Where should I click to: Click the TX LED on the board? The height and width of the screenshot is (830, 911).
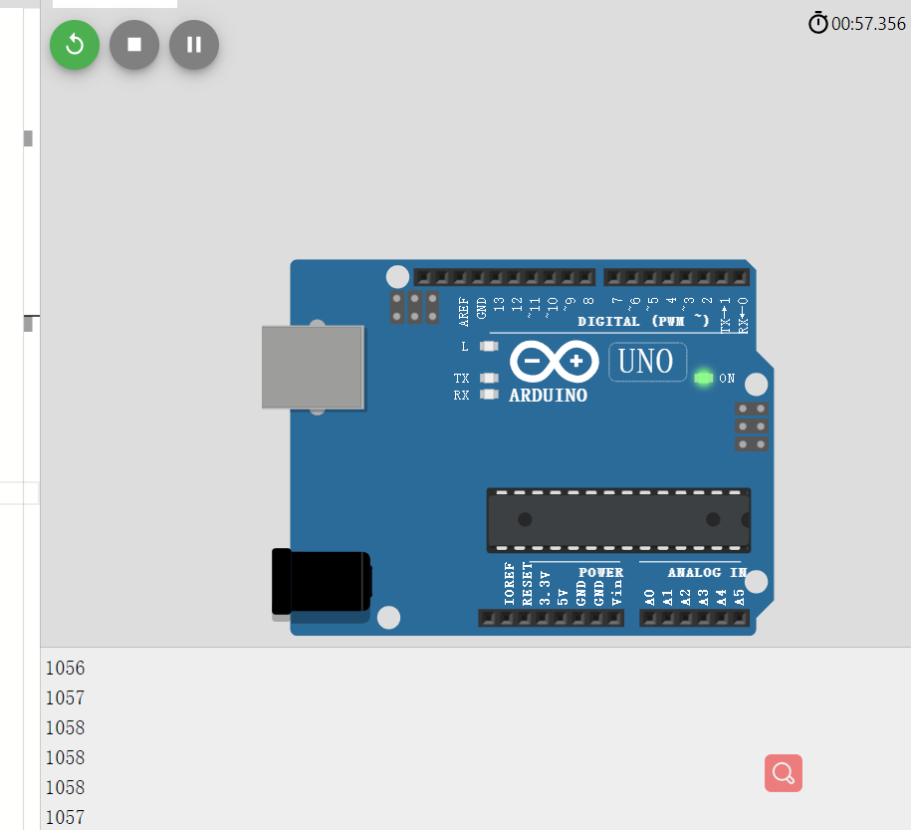(489, 378)
